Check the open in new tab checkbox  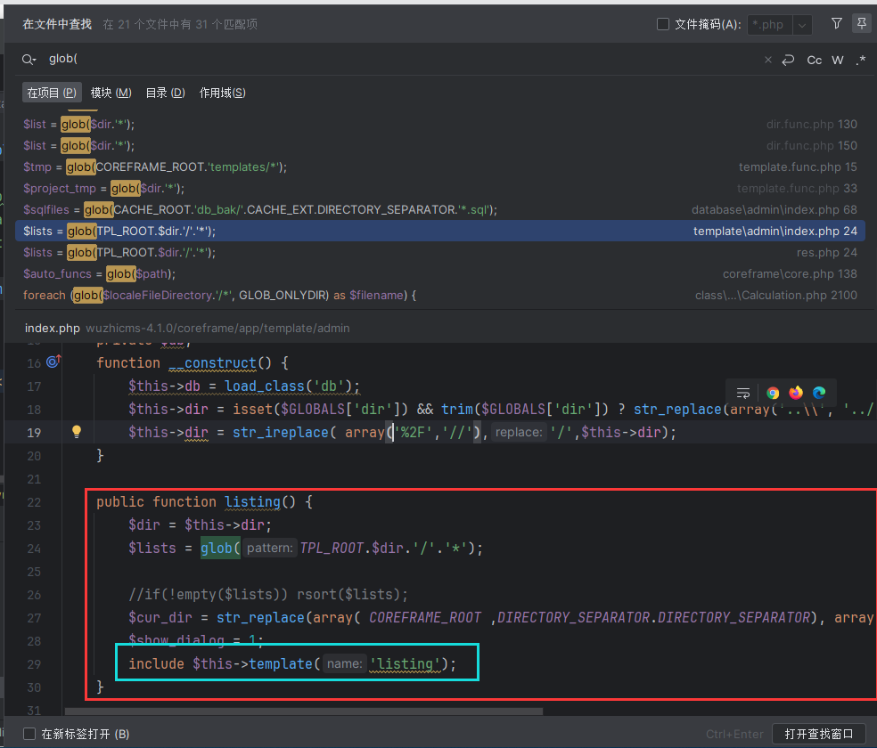(29, 734)
